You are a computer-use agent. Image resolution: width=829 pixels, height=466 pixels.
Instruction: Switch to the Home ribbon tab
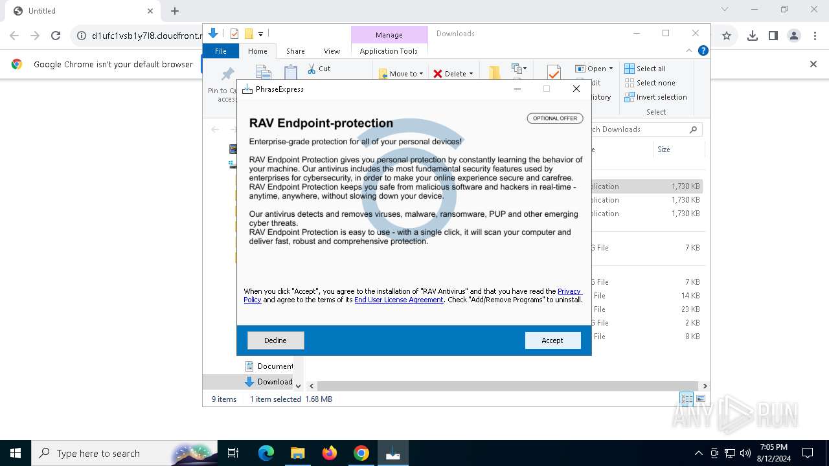coord(257,51)
